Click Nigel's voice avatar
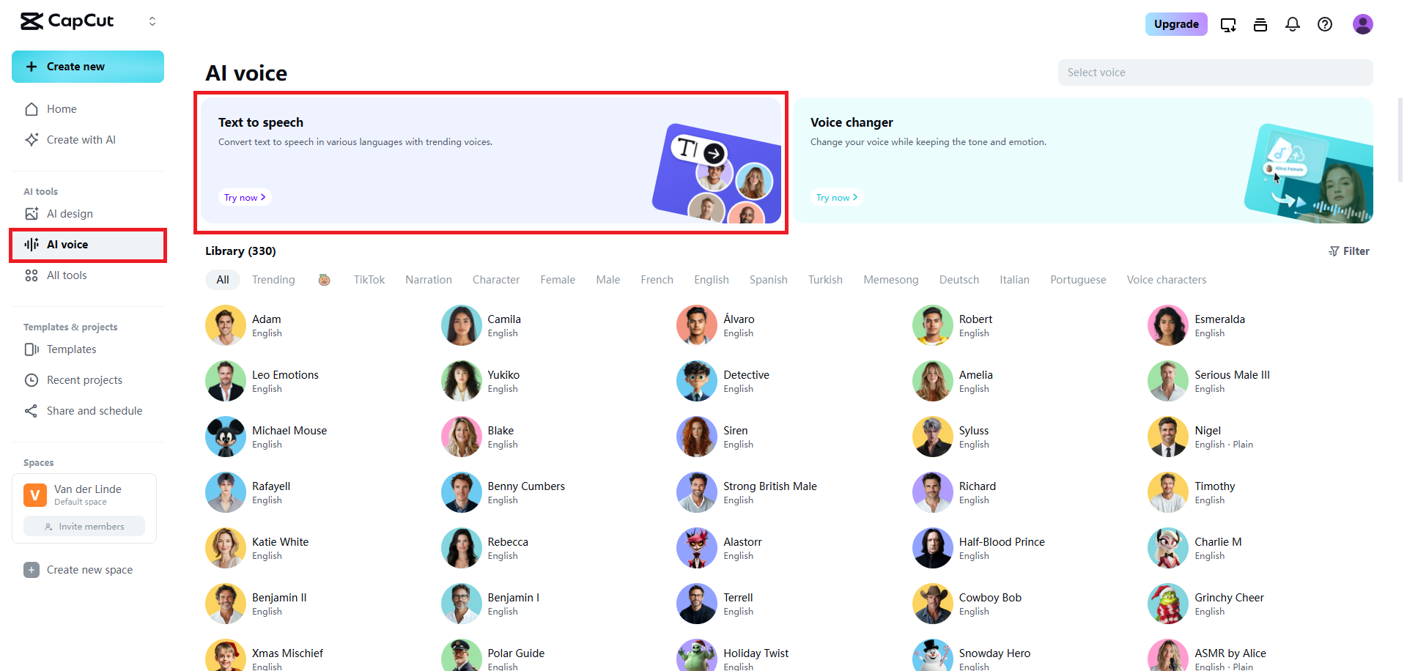Screen dimensions: 1407x671 1168,437
